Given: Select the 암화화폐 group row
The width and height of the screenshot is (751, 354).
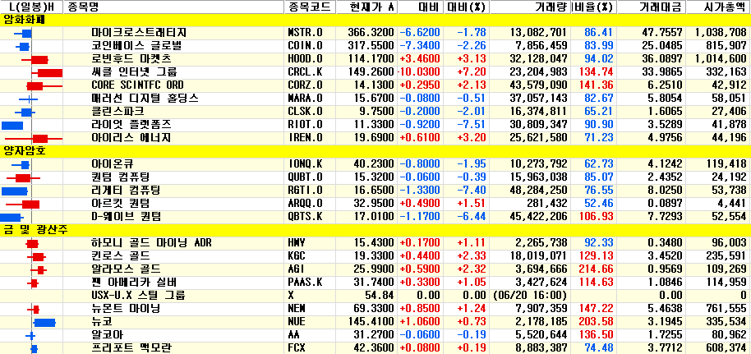Looking at the screenshot, I should coord(375,20).
